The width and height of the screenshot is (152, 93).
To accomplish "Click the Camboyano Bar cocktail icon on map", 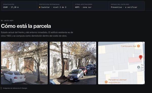I will point(138,46).
